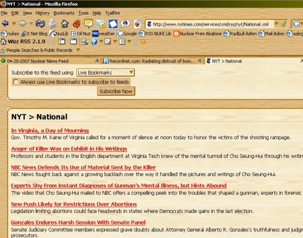Image resolution: width=303 pixels, height=238 pixels.
Task: Open the 'Radbull Admn' bookmark
Action: [x=240, y=34]
